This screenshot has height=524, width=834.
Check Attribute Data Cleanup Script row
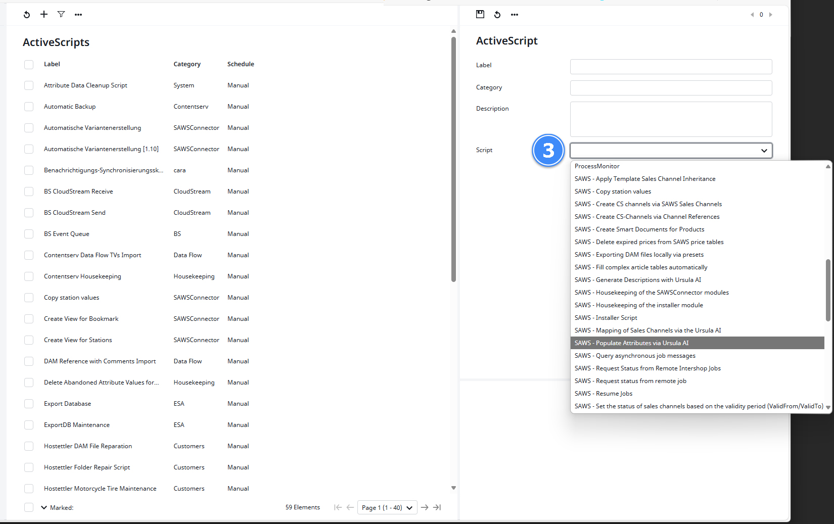(x=29, y=86)
